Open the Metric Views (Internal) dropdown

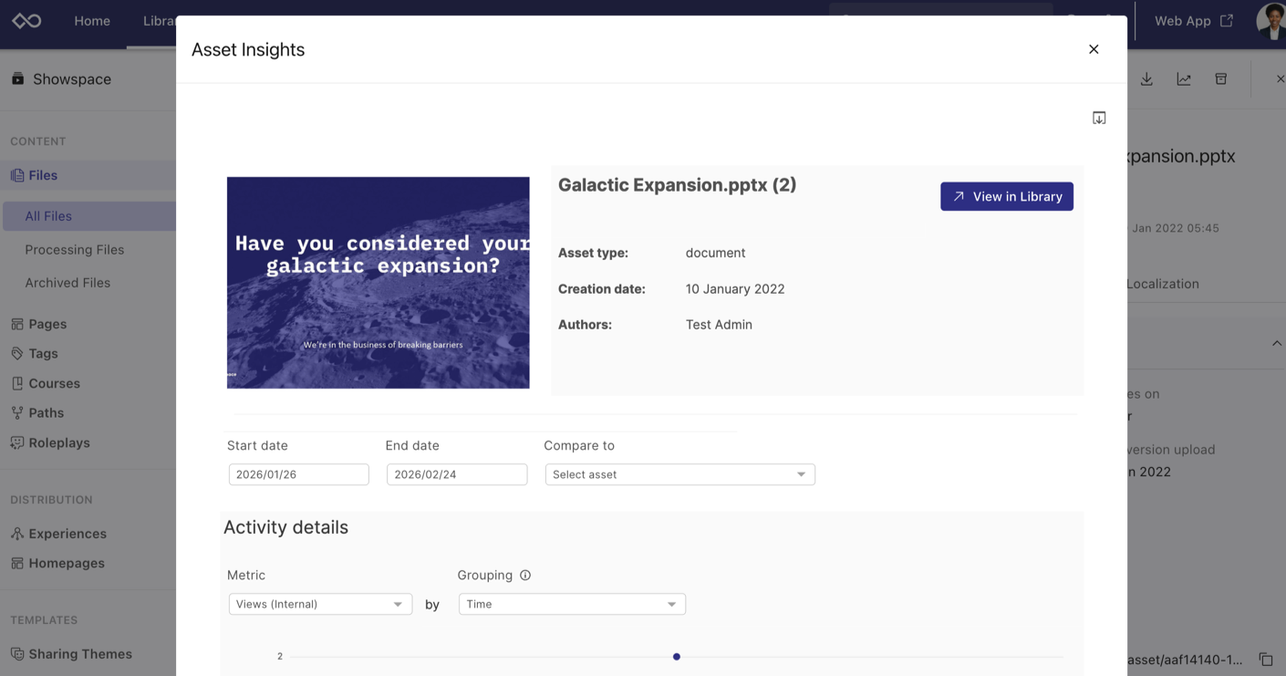[320, 604]
